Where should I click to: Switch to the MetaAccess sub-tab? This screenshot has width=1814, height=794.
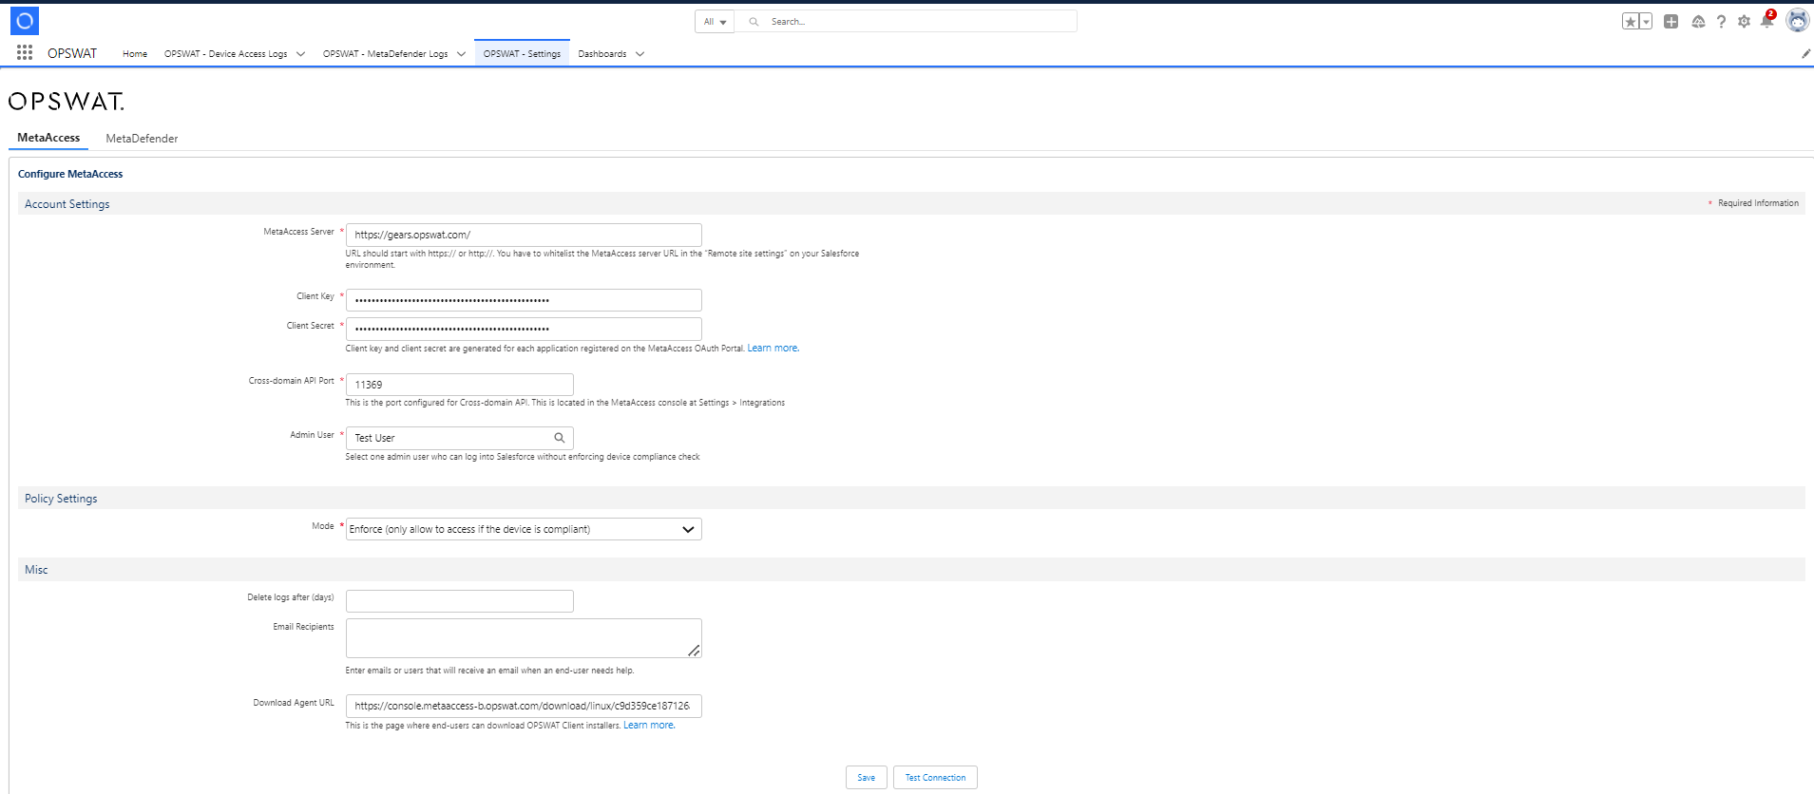[x=48, y=138]
